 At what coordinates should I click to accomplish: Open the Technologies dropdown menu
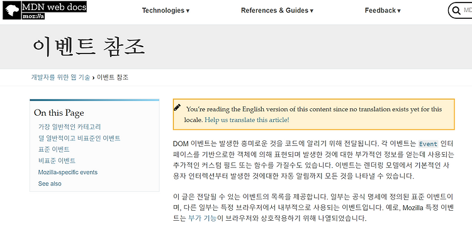[x=166, y=11]
